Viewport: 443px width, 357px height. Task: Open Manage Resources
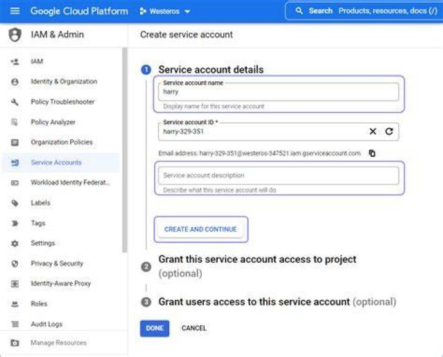(60, 343)
